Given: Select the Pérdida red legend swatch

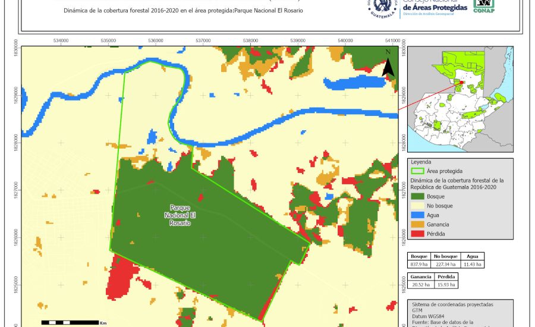Looking at the screenshot, I should [x=419, y=234].
